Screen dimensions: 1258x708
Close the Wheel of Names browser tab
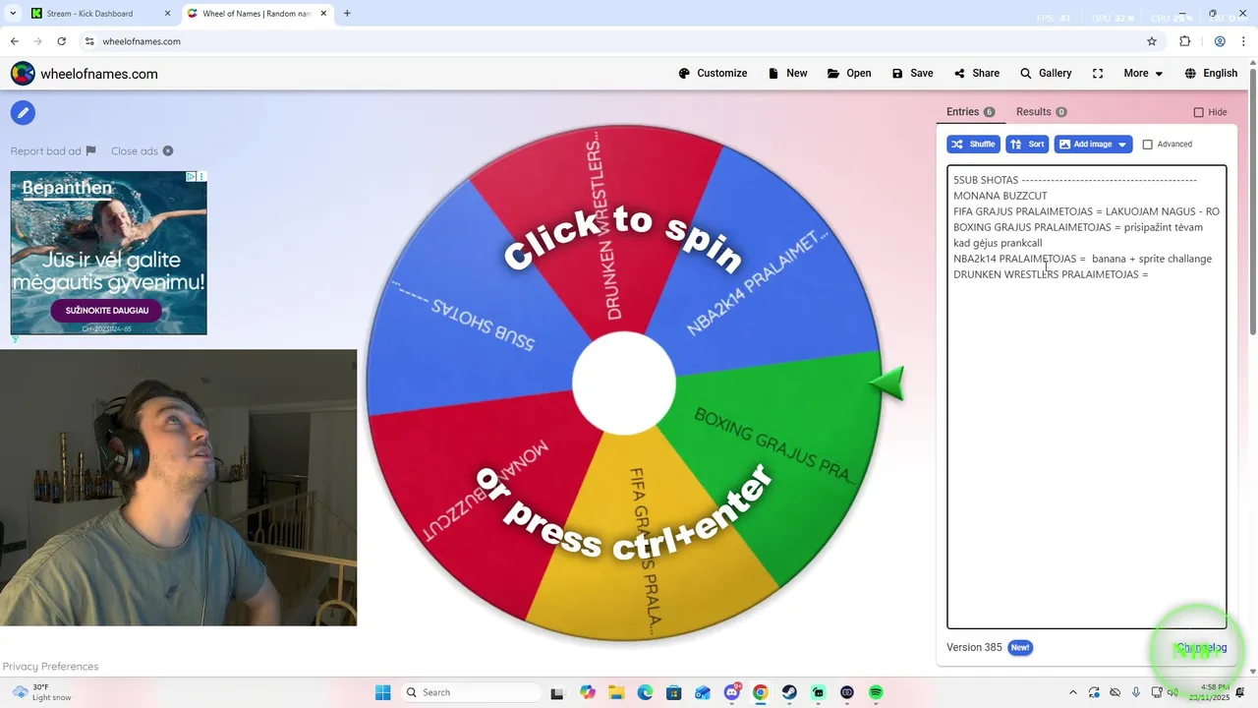pyautogui.click(x=324, y=14)
